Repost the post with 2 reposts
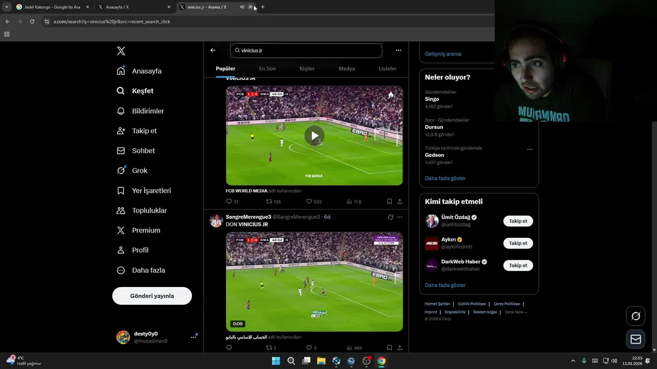The height and width of the screenshot is (369, 657). (x=271, y=347)
